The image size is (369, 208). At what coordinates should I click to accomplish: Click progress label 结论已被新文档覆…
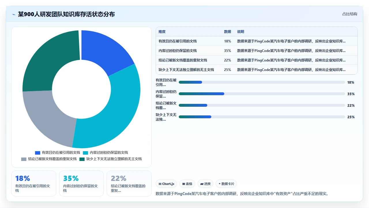tap(166, 105)
